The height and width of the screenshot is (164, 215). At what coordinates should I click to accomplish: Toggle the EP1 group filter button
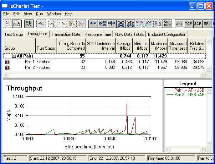207,24
